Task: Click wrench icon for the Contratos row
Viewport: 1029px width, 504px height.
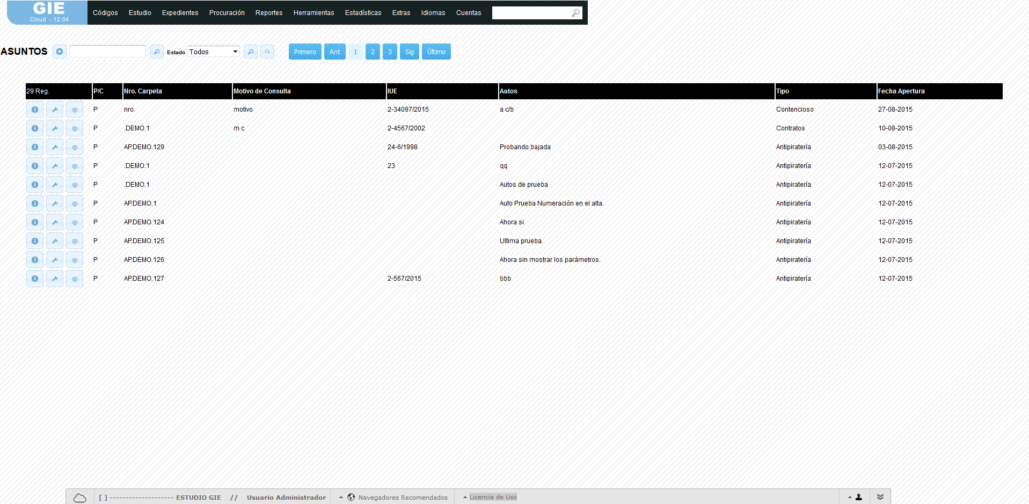Action: (x=55, y=128)
